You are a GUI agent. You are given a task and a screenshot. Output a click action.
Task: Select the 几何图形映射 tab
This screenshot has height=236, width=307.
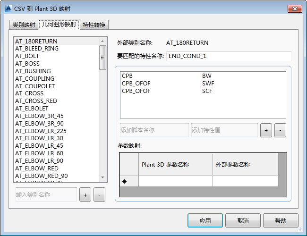tap(59, 25)
